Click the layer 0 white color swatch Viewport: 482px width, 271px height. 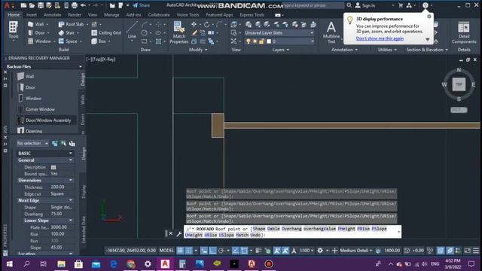point(269,41)
